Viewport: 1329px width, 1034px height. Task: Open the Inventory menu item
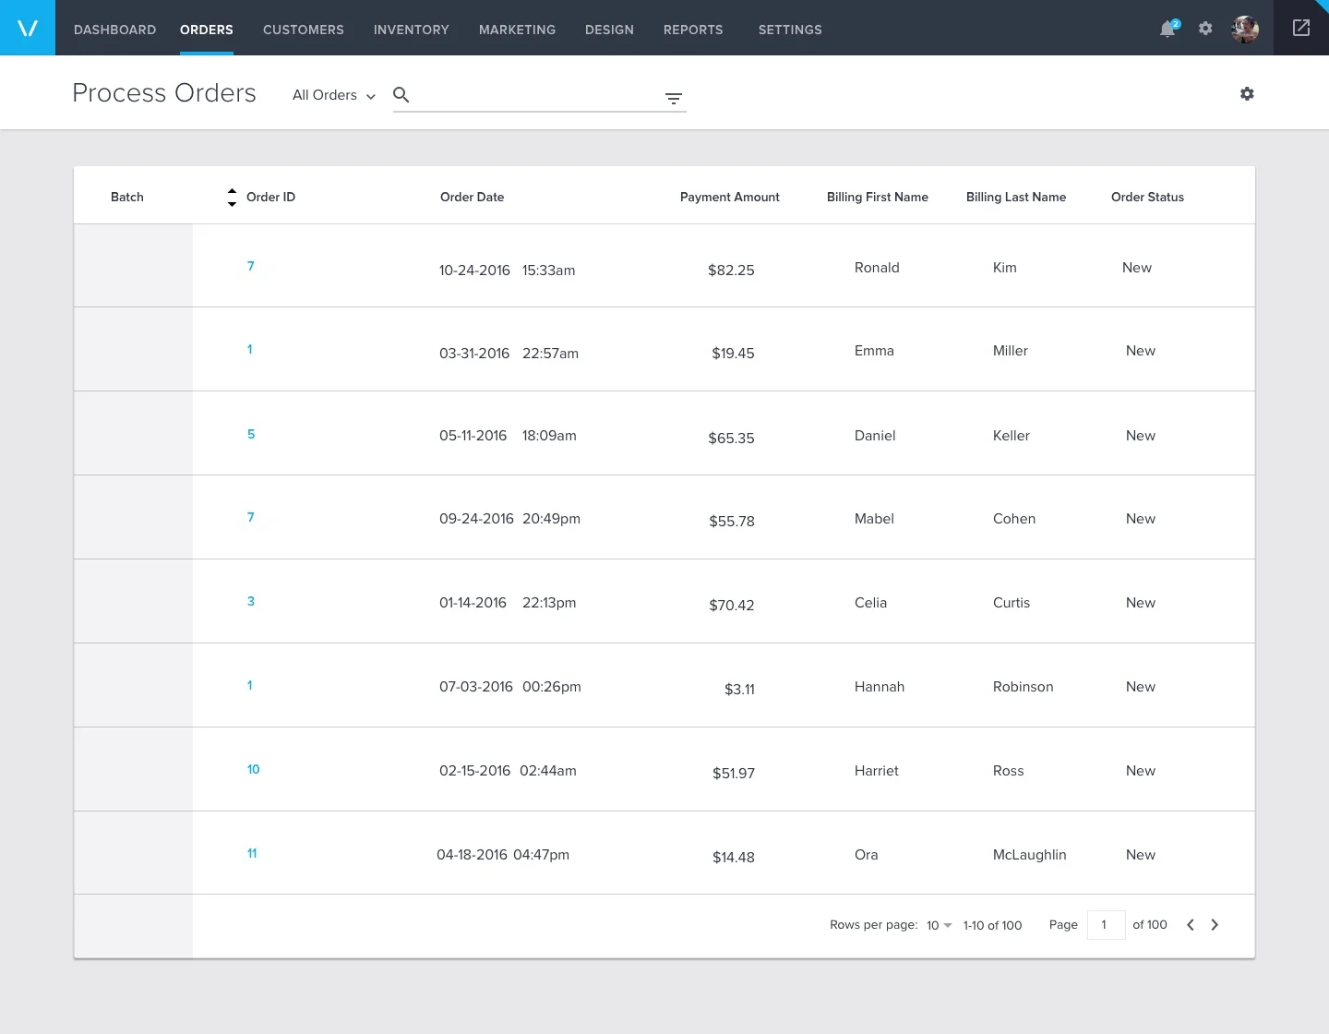coord(412,30)
